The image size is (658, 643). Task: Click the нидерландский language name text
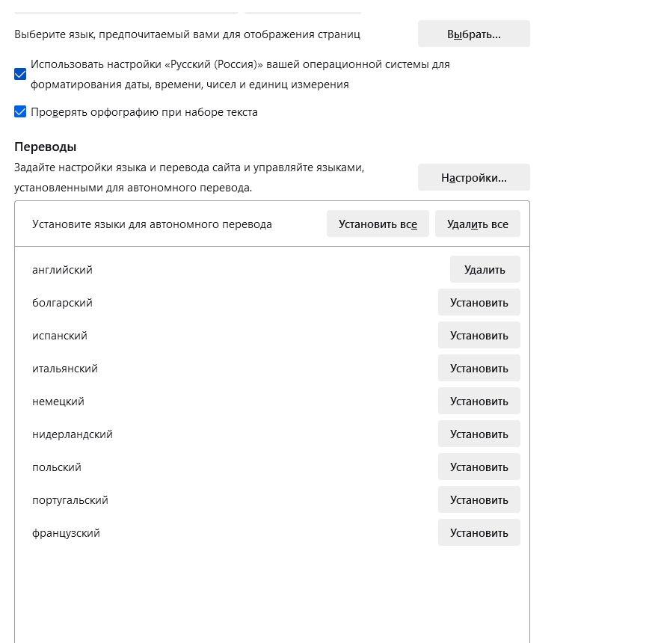[x=73, y=434]
